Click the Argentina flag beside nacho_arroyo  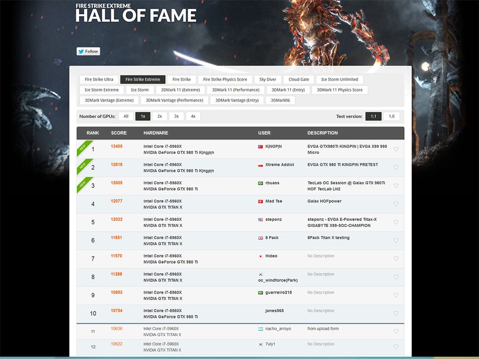[x=261, y=329]
